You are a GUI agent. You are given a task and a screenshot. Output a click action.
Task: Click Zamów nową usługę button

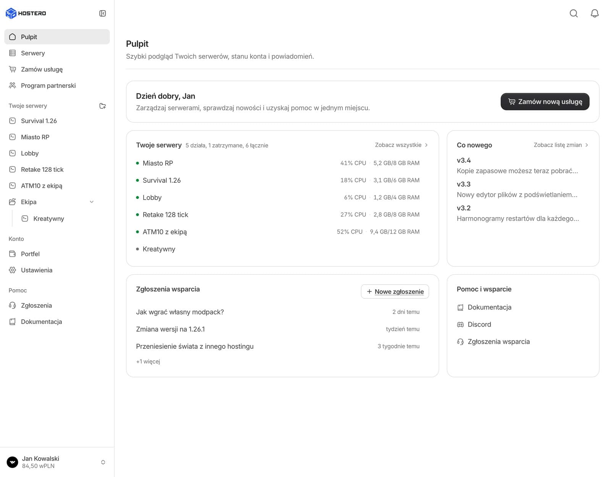(x=545, y=102)
